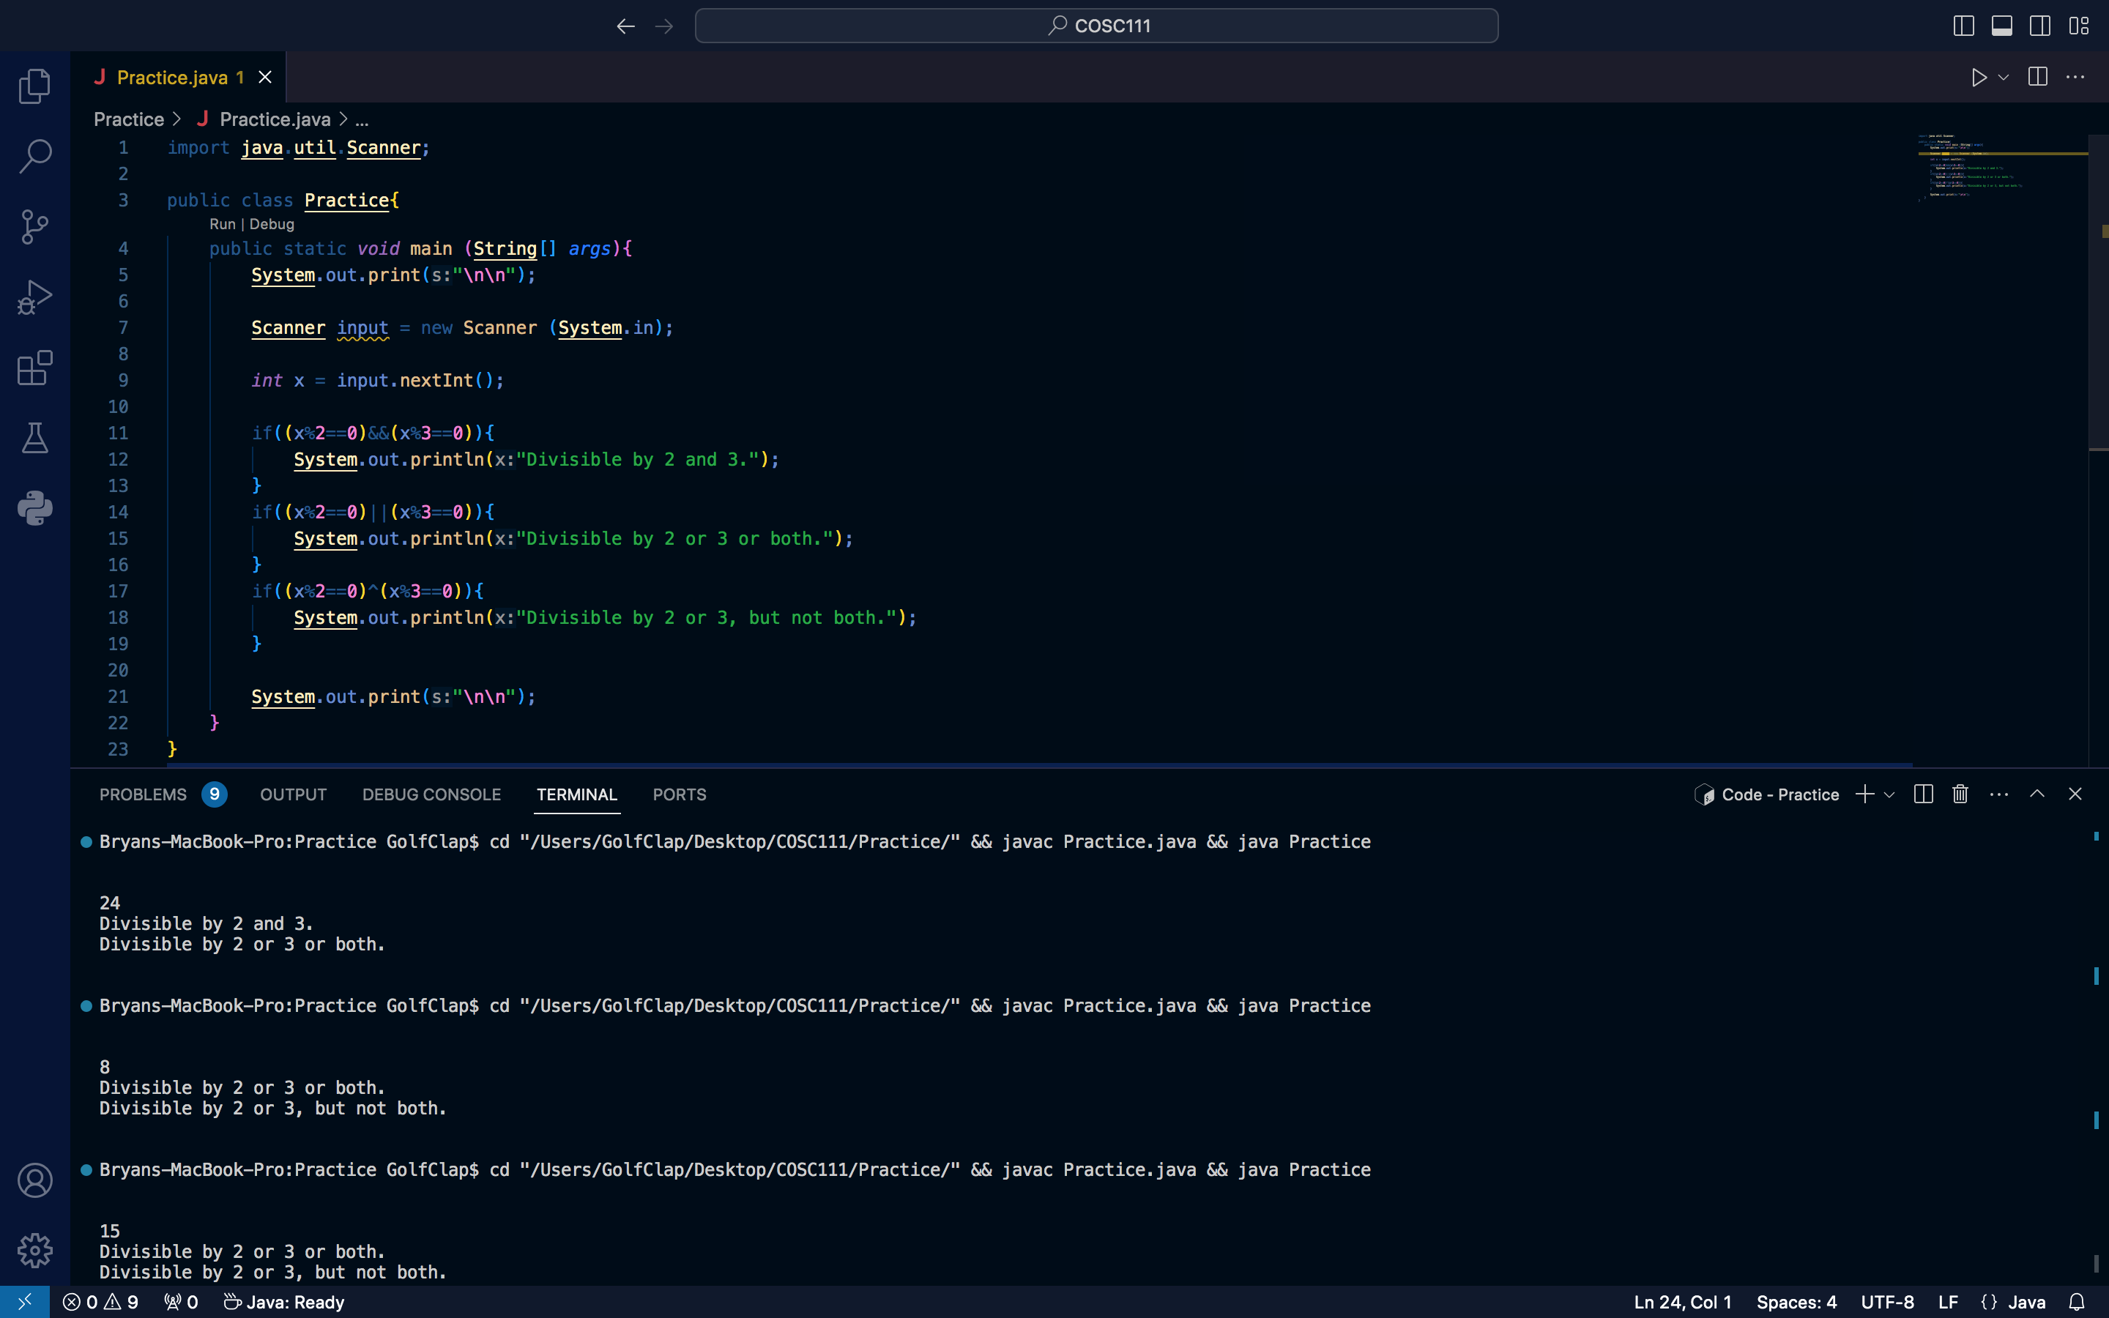The height and width of the screenshot is (1318, 2109).
Task: Switch to the Ports tab
Action: 679,794
